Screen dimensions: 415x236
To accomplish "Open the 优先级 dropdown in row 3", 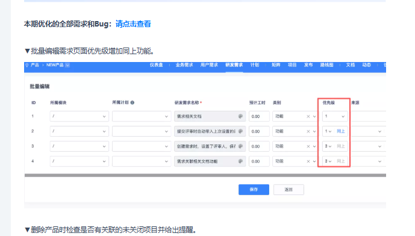I will [328, 146].
